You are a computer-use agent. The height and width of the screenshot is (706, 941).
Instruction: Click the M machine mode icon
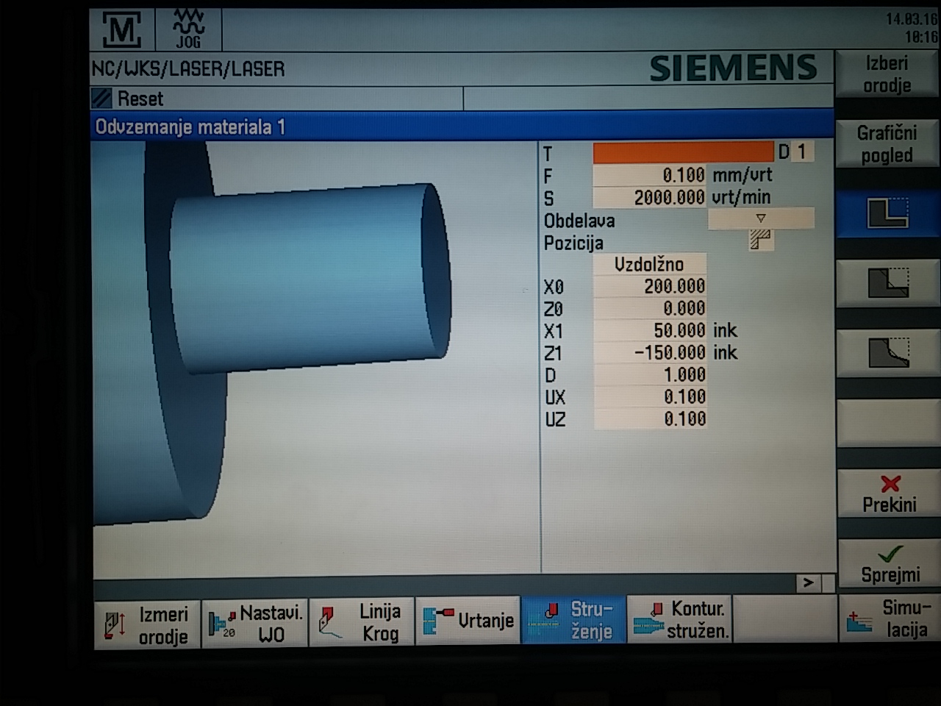pyautogui.click(x=121, y=30)
